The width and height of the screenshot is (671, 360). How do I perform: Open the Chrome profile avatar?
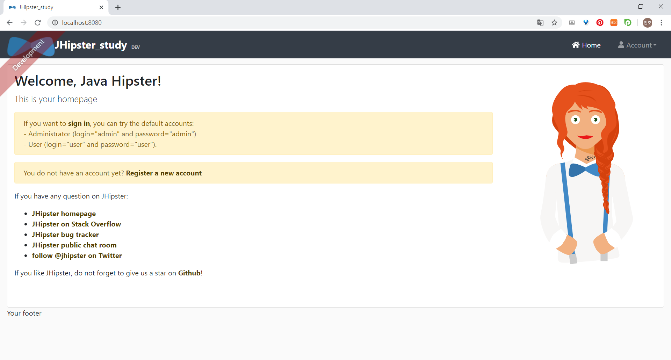[x=648, y=23]
